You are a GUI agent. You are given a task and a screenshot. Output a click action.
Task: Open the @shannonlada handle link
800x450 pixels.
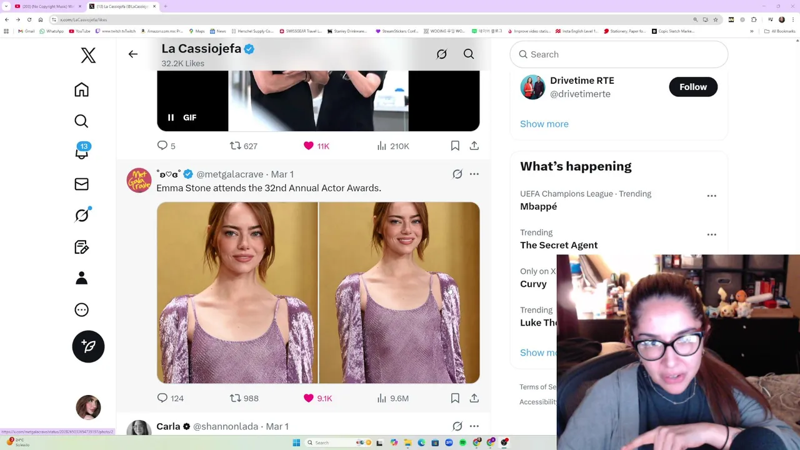[x=226, y=426]
